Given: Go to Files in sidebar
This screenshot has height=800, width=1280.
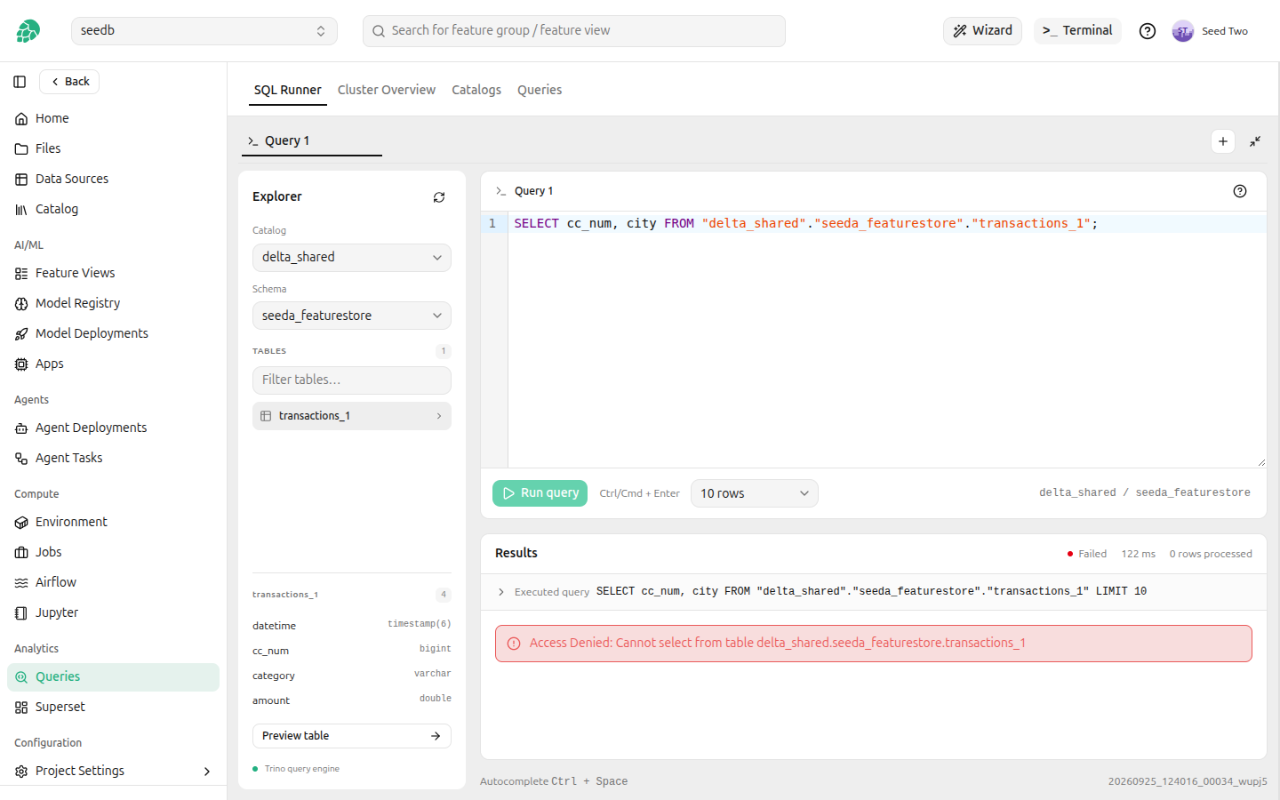Looking at the screenshot, I should [x=114, y=148].
